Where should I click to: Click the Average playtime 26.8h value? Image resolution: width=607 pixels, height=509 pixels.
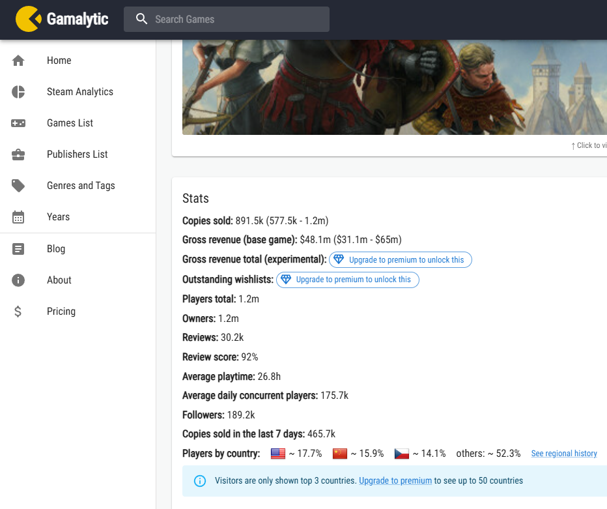[x=269, y=377]
